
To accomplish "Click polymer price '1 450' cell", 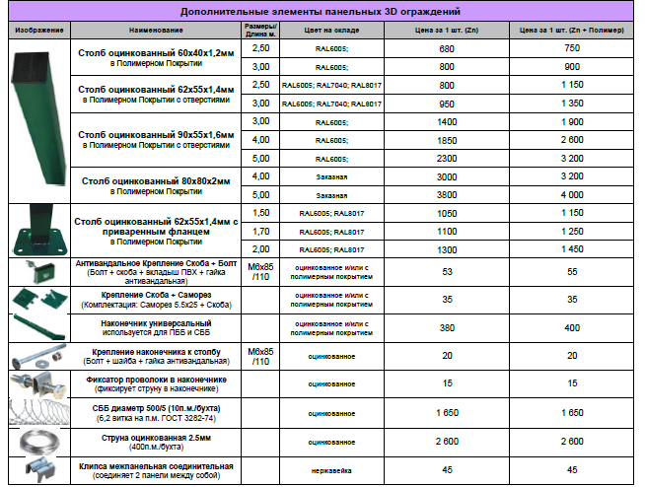I will point(572,249).
